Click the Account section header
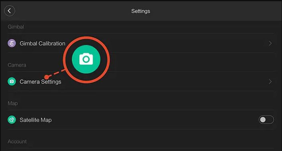This screenshot has width=282, height=151. pos(17,141)
